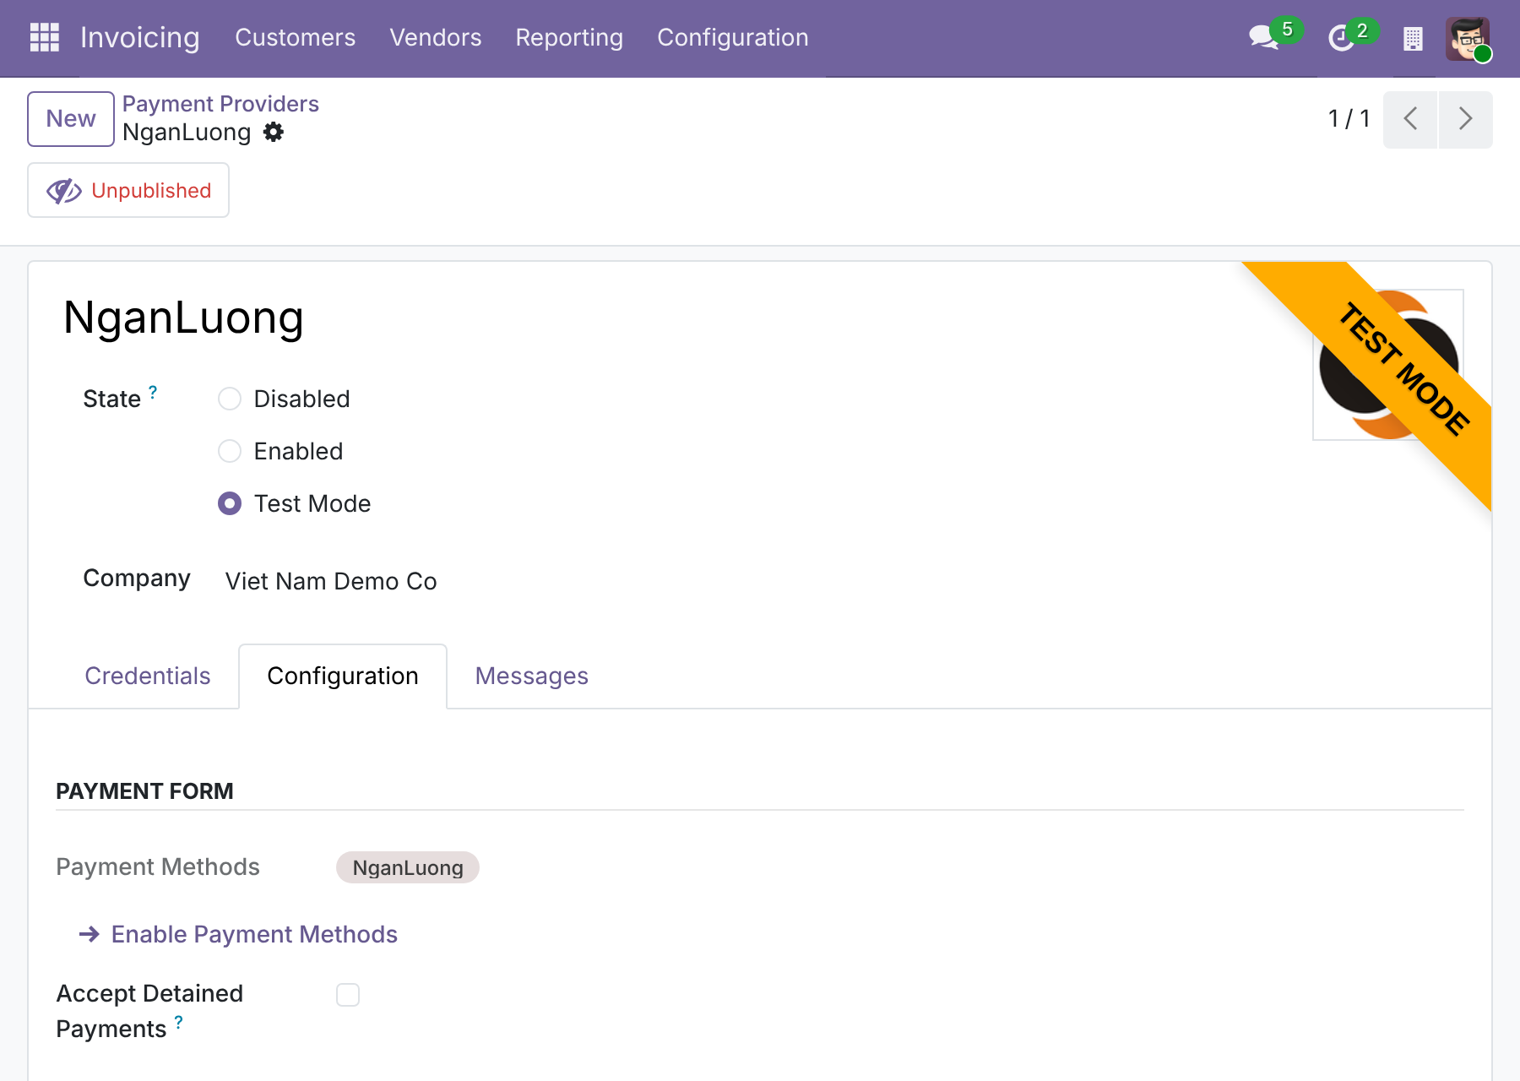Select the Test Mode radio button
Image resolution: width=1520 pixels, height=1081 pixels.
[230, 503]
